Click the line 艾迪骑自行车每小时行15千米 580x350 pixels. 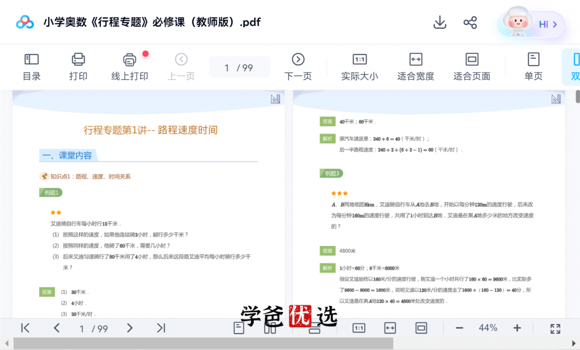click(x=86, y=224)
